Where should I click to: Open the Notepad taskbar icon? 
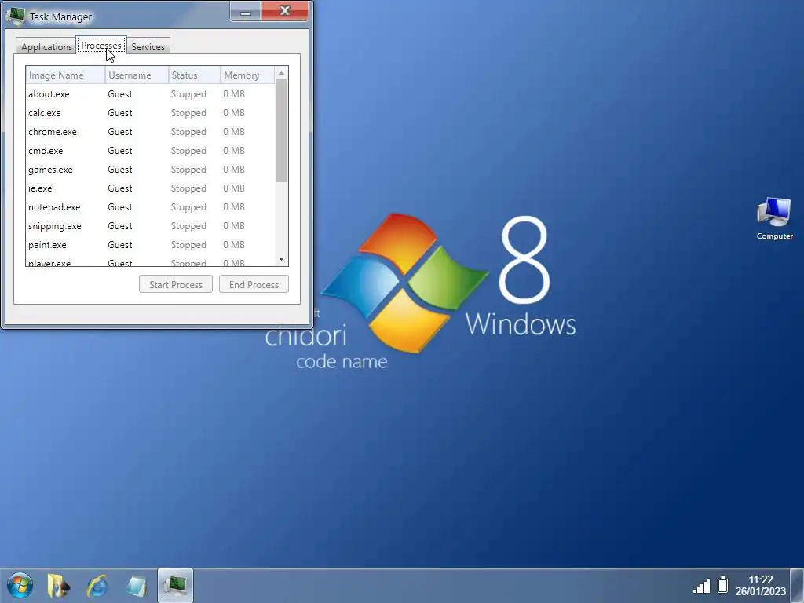coord(136,586)
